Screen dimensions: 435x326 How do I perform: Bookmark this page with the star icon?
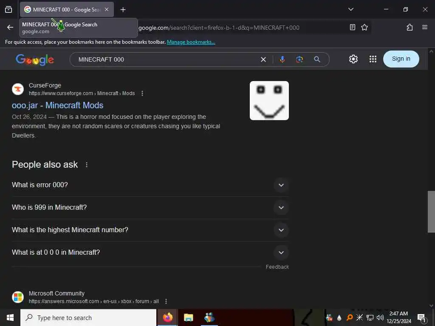(364, 27)
